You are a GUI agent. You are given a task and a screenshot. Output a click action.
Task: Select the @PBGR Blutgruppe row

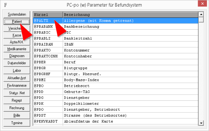(x=116, y=68)
